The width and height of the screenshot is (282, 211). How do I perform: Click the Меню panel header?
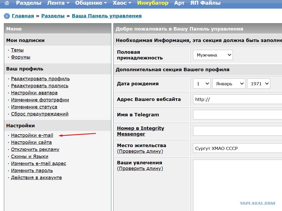[57, 29]
